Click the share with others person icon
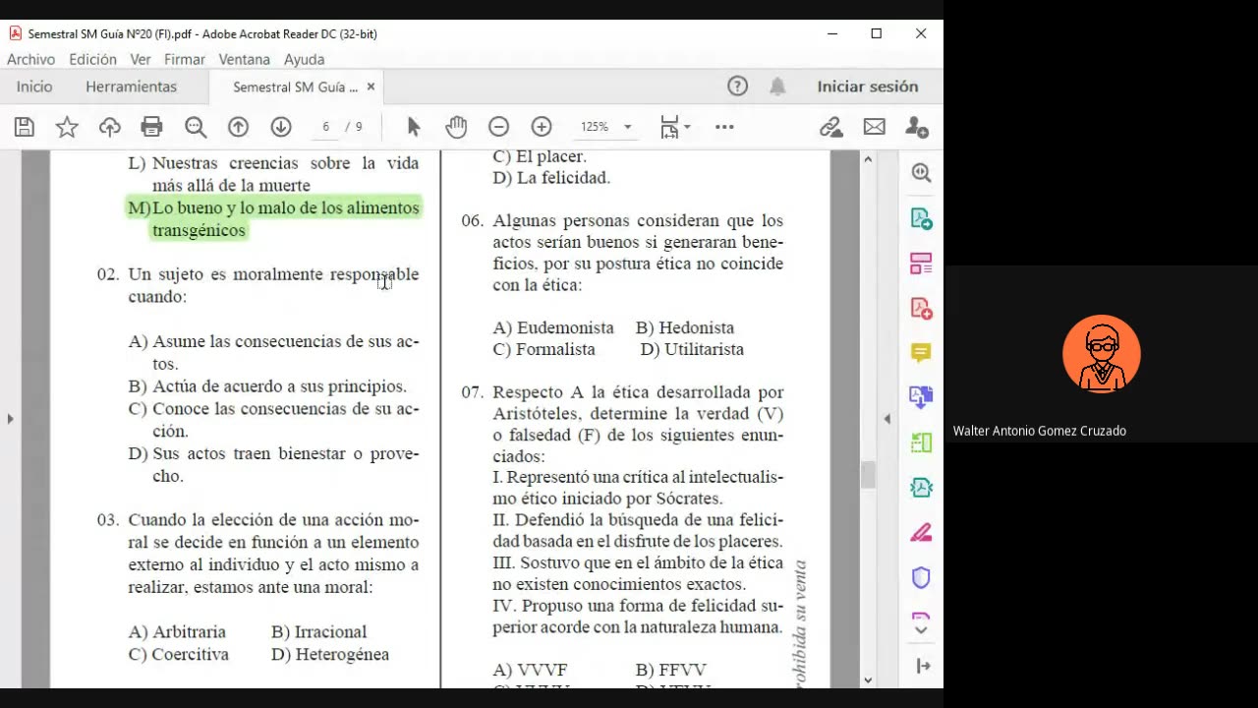 917,127
